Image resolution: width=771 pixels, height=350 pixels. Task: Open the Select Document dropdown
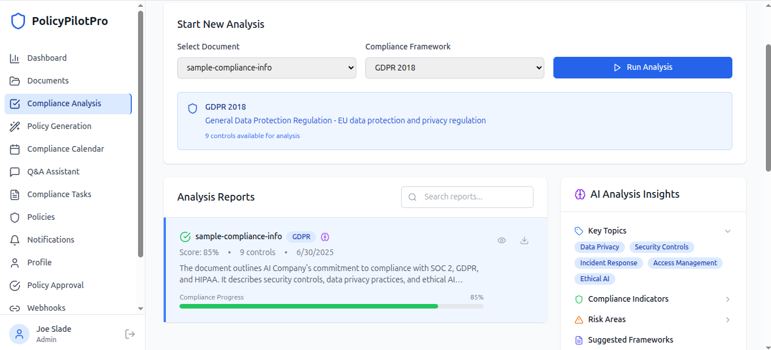click(266, 68)
